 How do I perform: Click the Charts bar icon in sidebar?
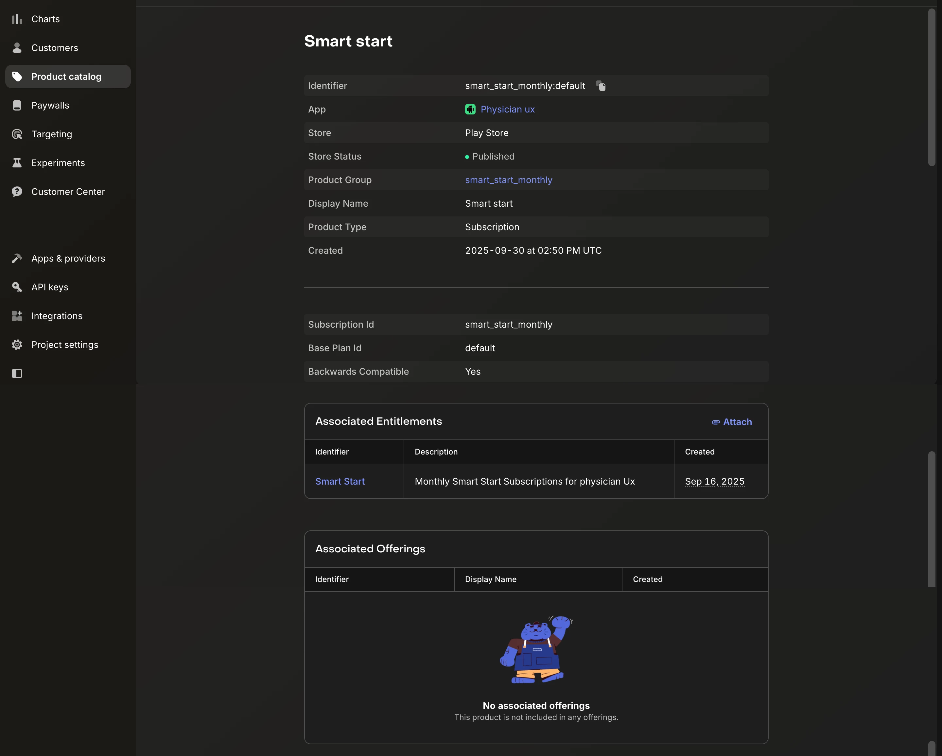(x=17, y=19)
